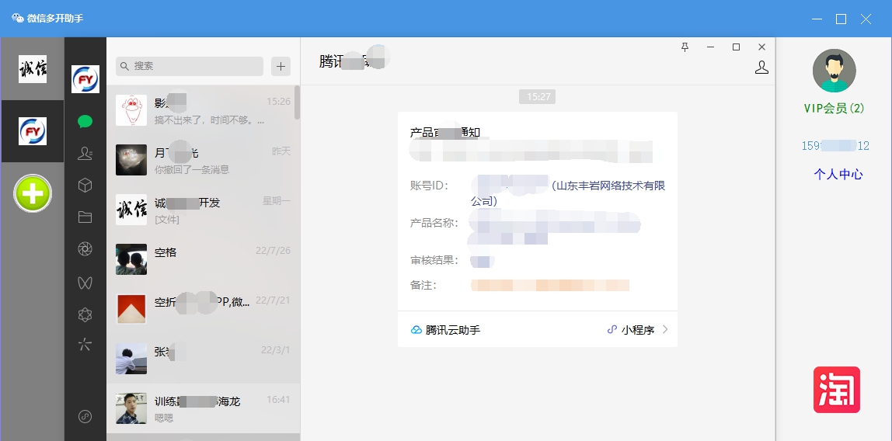The image size is (892, 441).
Task: Switch to the FY account tab
Action: (x=33, y=131)
